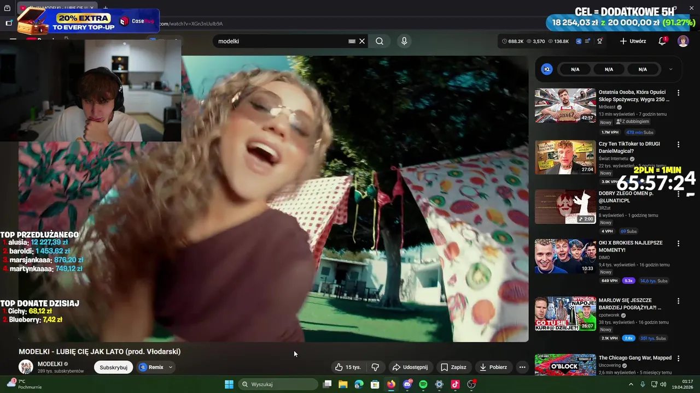Expand the Remix dropdown arrow
700x393 pixels.
click(x=171, y=367)
